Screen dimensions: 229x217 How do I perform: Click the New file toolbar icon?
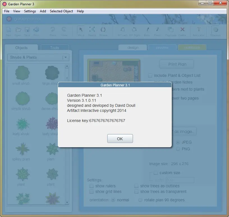[9, 30]
